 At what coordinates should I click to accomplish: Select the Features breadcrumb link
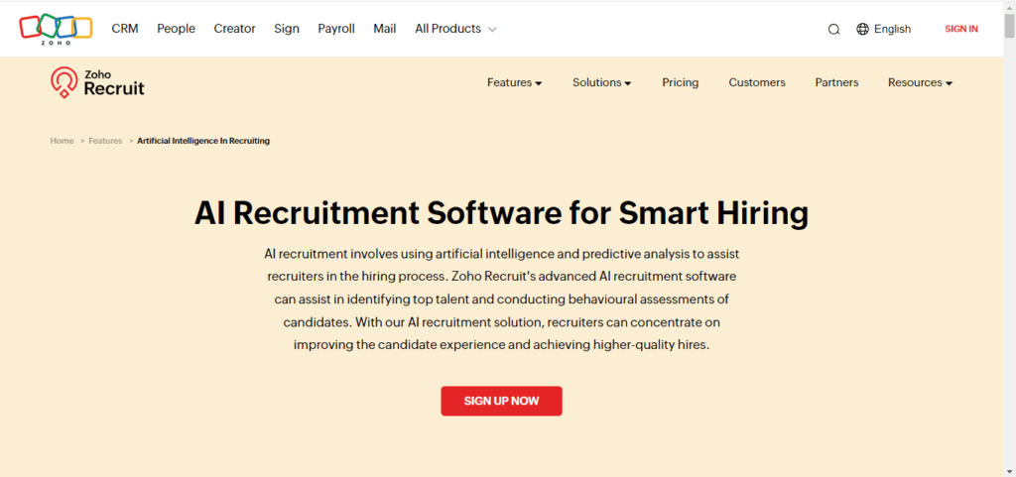pyautogui.click(x=105, y=141)
